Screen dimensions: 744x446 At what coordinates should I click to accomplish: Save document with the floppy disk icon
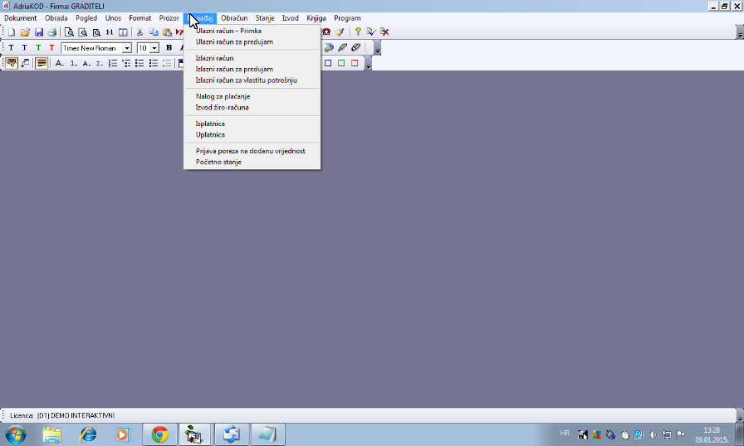39,32
